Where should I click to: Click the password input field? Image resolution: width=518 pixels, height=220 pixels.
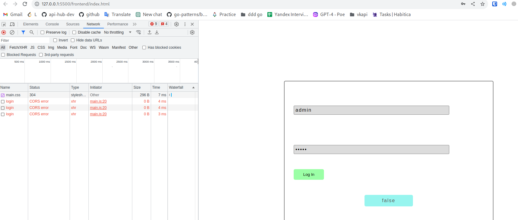(x=371, y=149)
